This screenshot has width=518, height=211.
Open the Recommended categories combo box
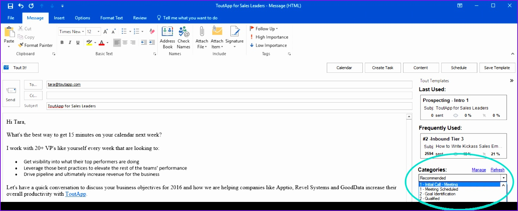point(462,178)
